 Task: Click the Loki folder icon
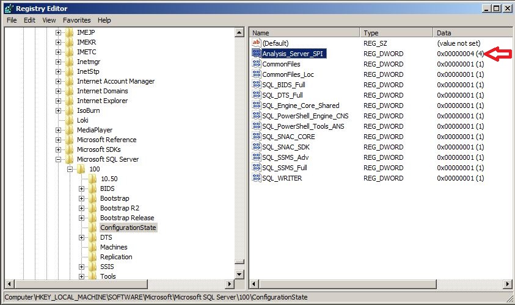point(70,120)
